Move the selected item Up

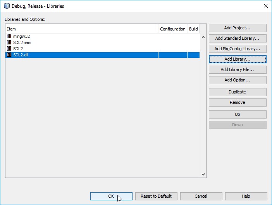(238, 114)
